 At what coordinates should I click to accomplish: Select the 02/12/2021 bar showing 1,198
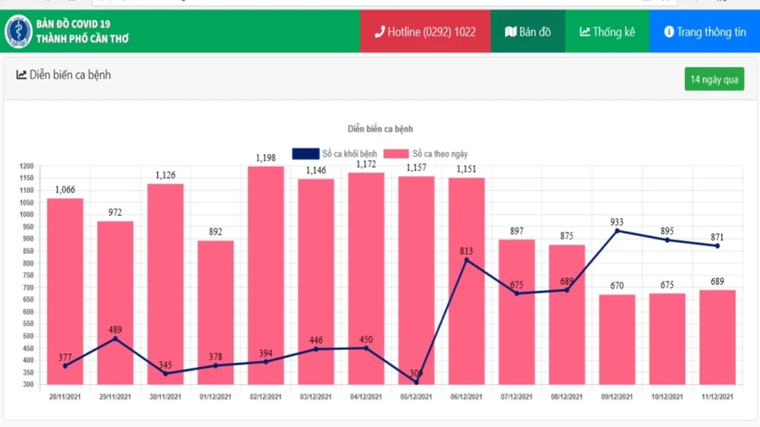point(266,275)
